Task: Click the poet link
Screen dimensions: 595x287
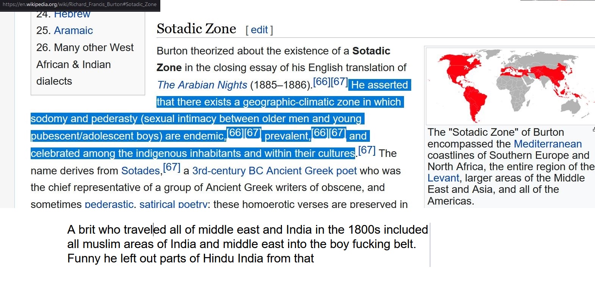Action: point(346,171)
